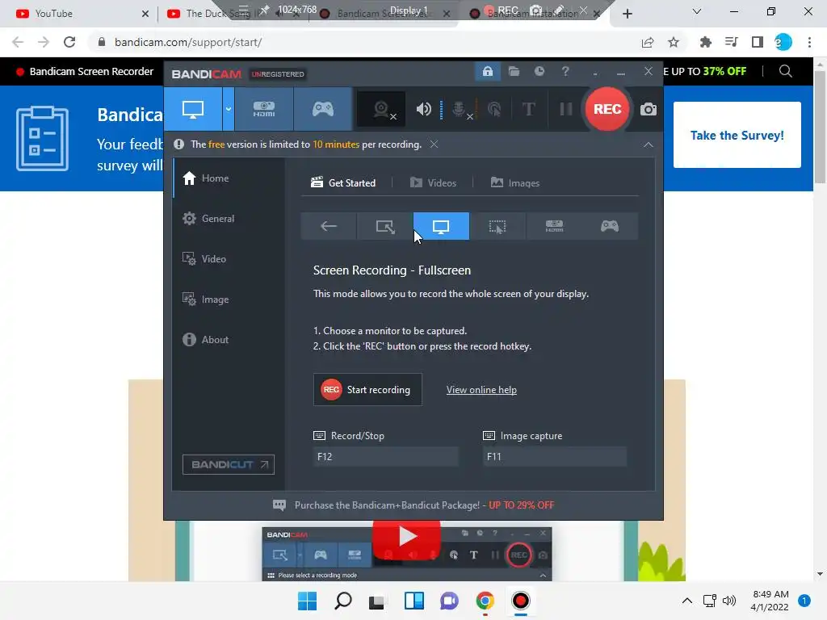The width and height of the screenshot is (827, 620).
Task: Click Bandicam Screen Recorder site logo
Action: tap(84, 71)
